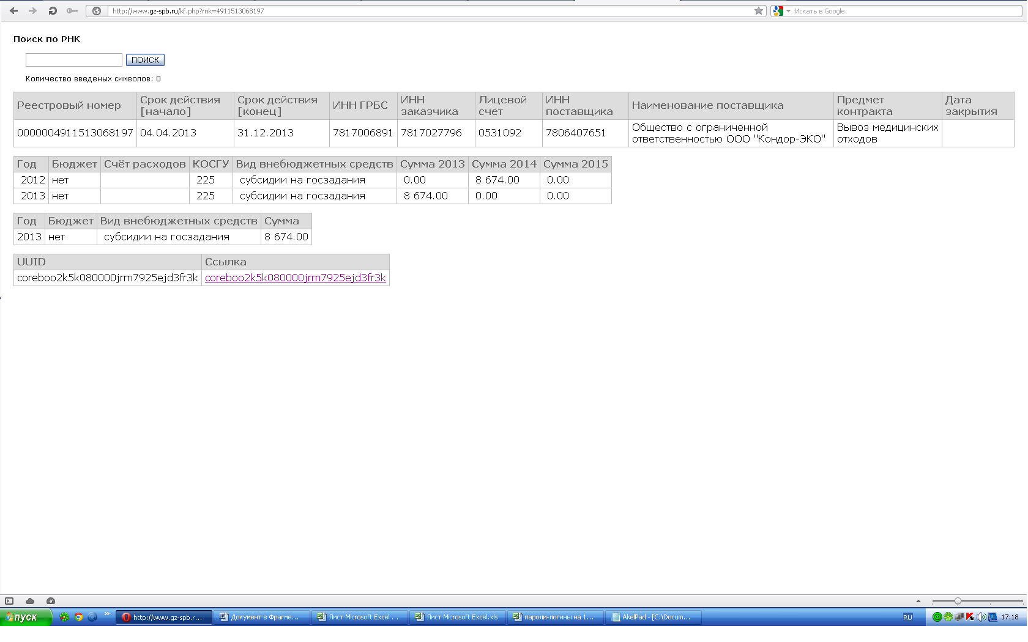Click the Реестровый номер column header

[x=75, y=106]
